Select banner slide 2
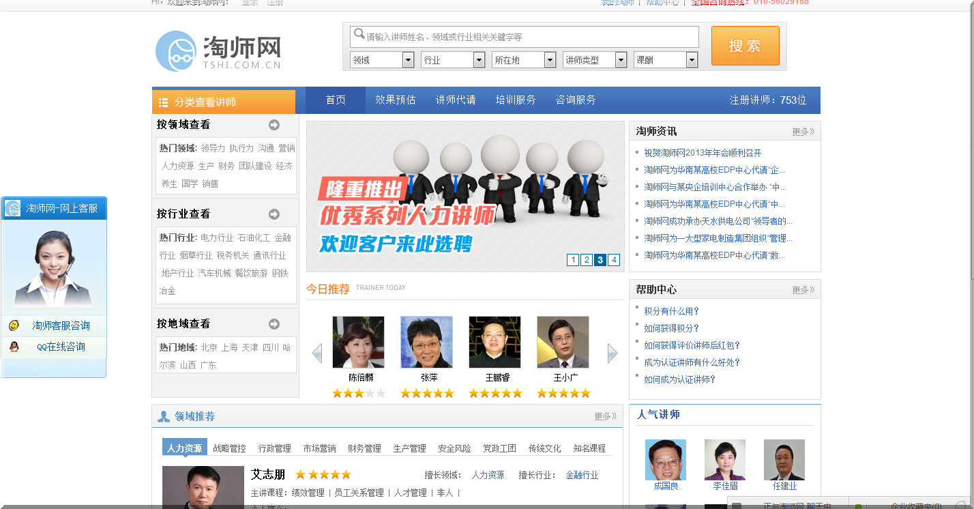 (x=587, y=260)
